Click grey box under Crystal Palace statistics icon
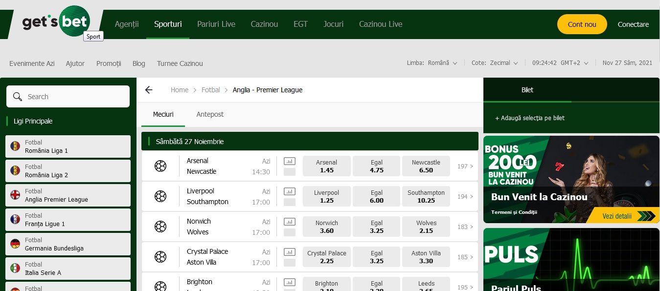 pyautogui.click(x=290, y=263)
